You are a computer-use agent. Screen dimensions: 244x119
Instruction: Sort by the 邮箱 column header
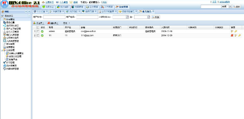point(96,27)
